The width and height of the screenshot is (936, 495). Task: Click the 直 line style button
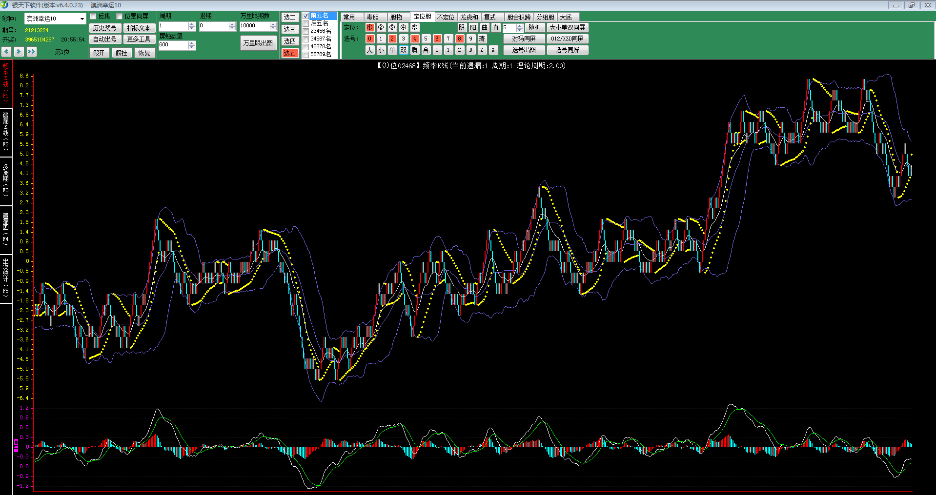496,27
